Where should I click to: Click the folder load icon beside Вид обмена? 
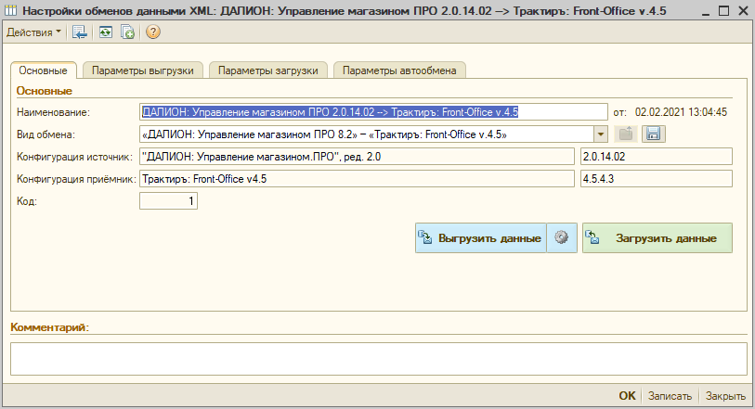pos(626,134)
